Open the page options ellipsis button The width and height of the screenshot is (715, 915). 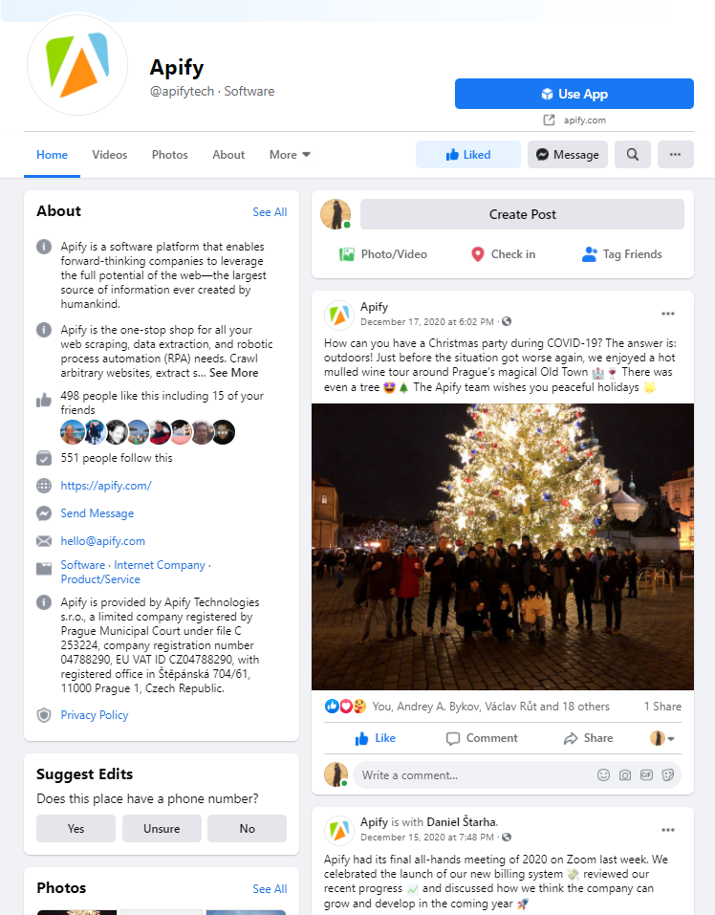coord(676,155)
